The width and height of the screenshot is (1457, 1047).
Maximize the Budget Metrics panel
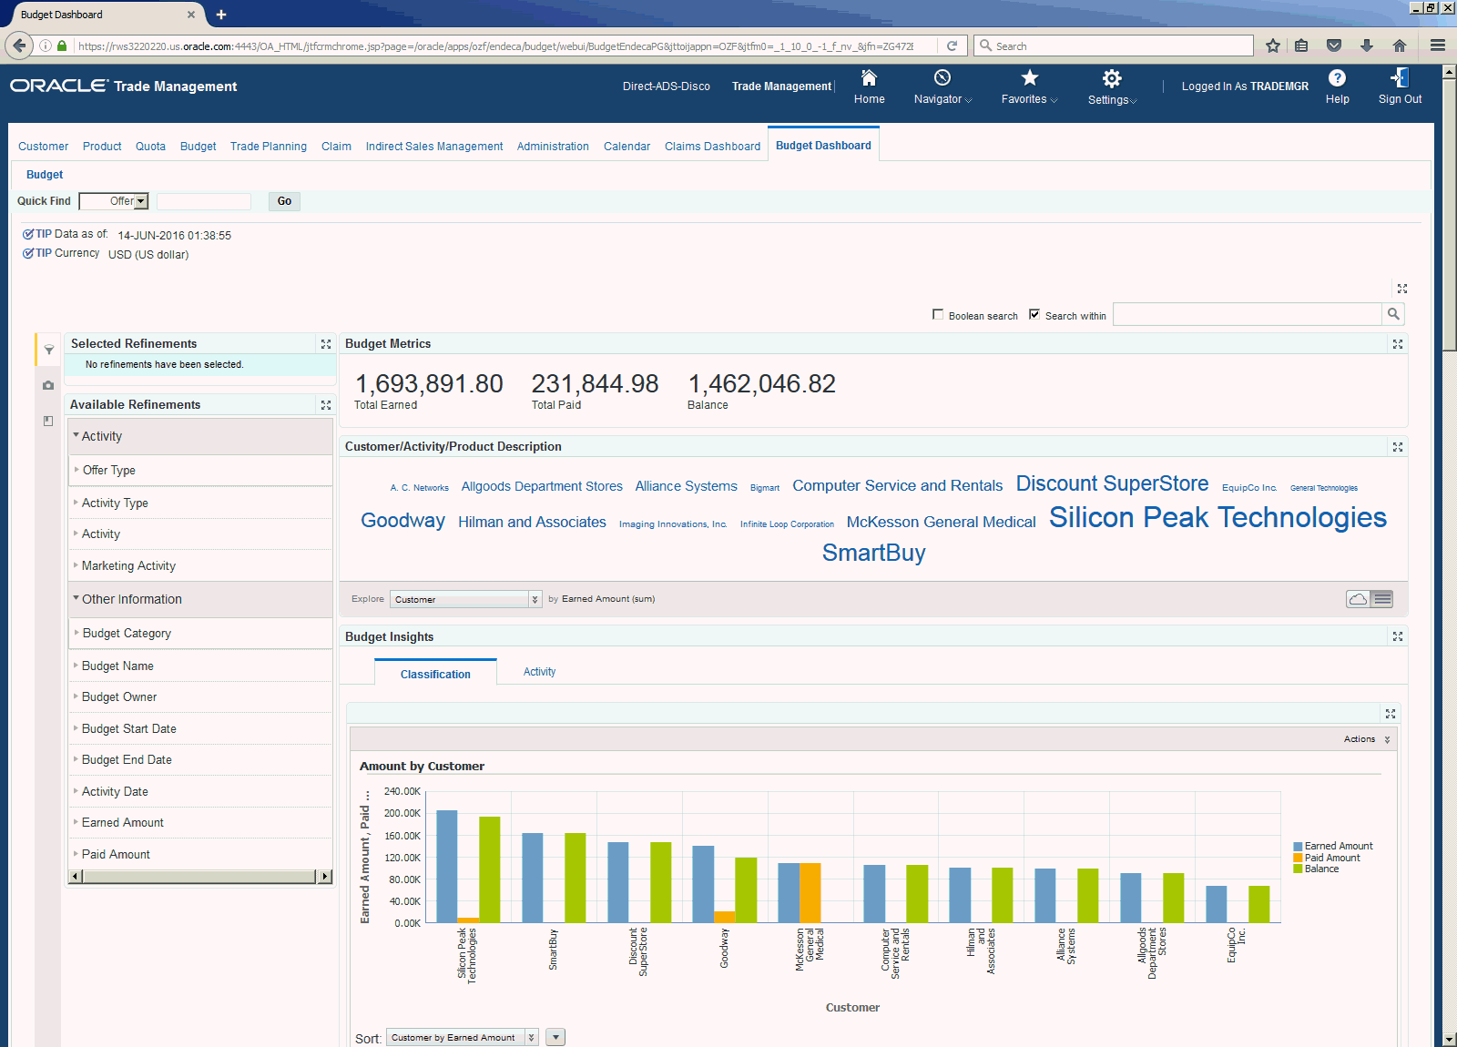[1398, 344]
